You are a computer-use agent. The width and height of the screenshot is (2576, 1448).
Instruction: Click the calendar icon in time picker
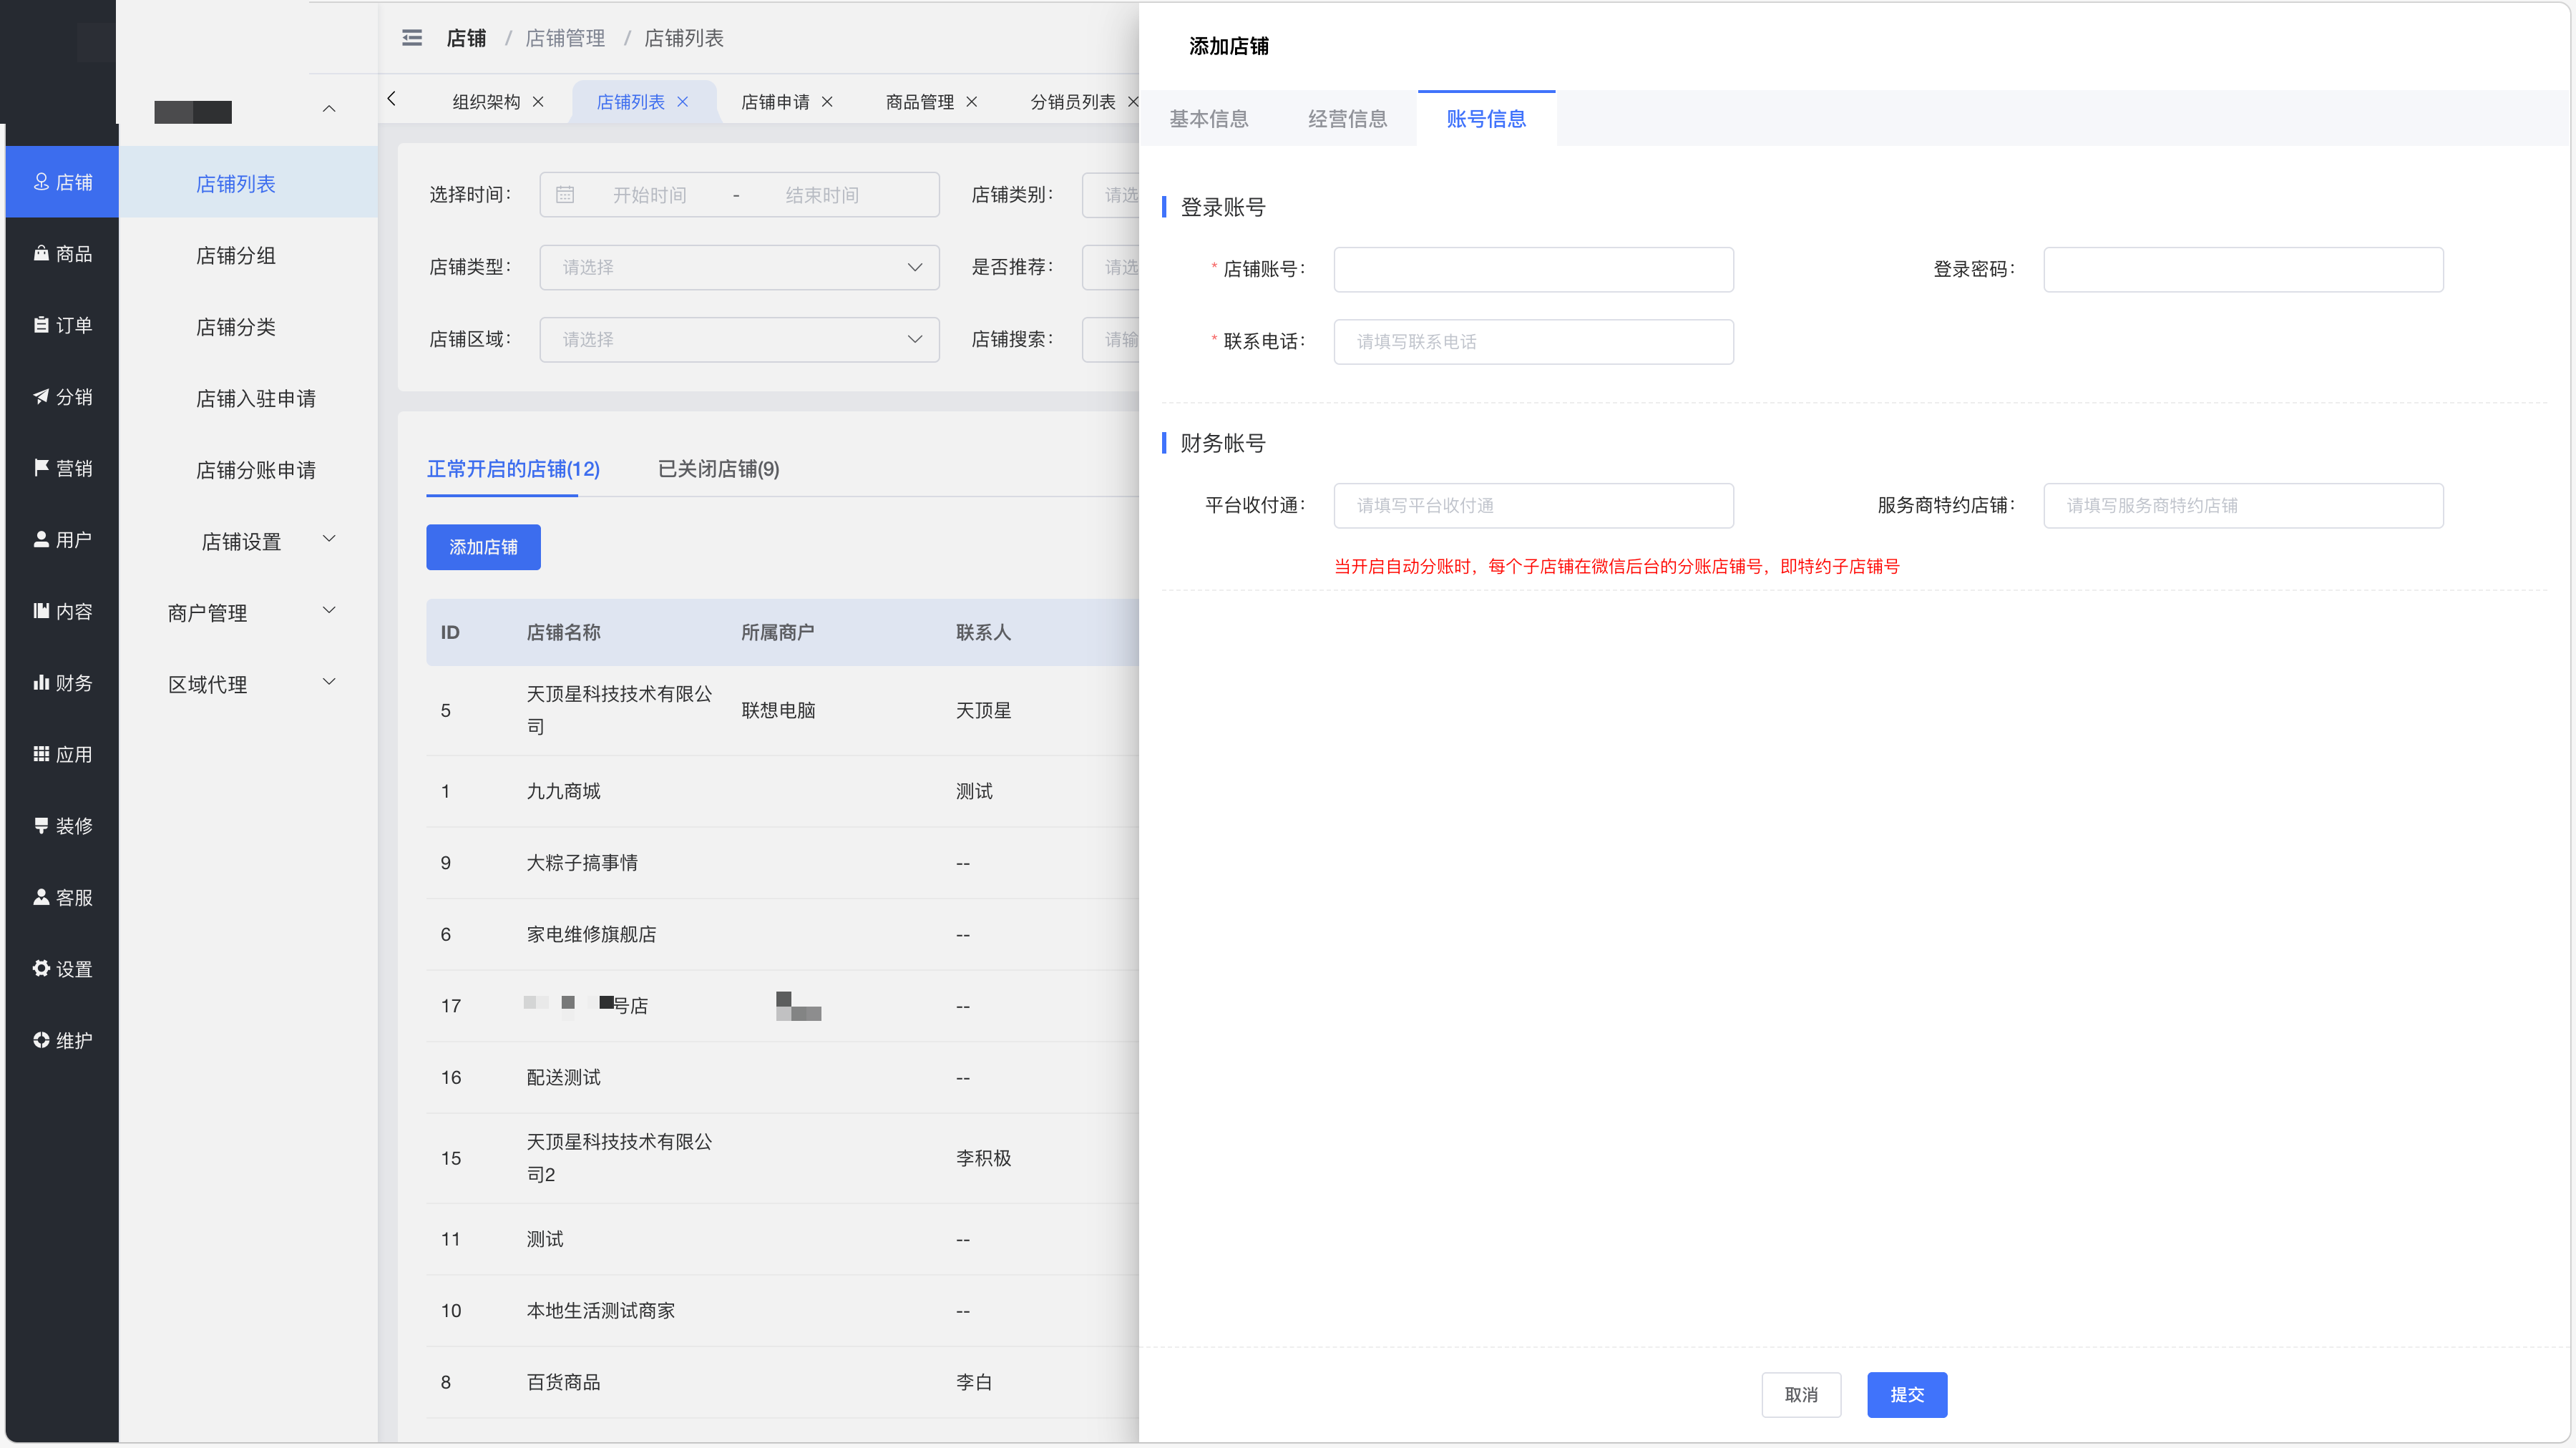point(565,195)
